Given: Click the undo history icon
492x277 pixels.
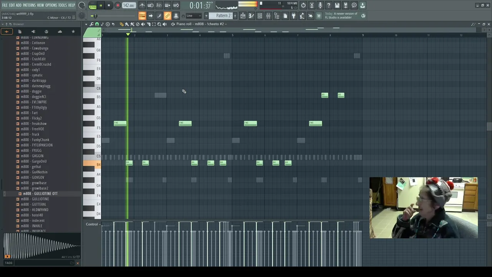Looking at the screenshot, I should (x=303, y=5).
